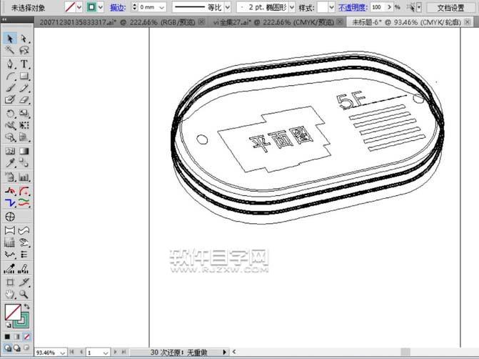Image resolution: width=479 pixels, height=359 pixels.
Task: Select the Direct Selection tool
Action: [x=24, y=39]
